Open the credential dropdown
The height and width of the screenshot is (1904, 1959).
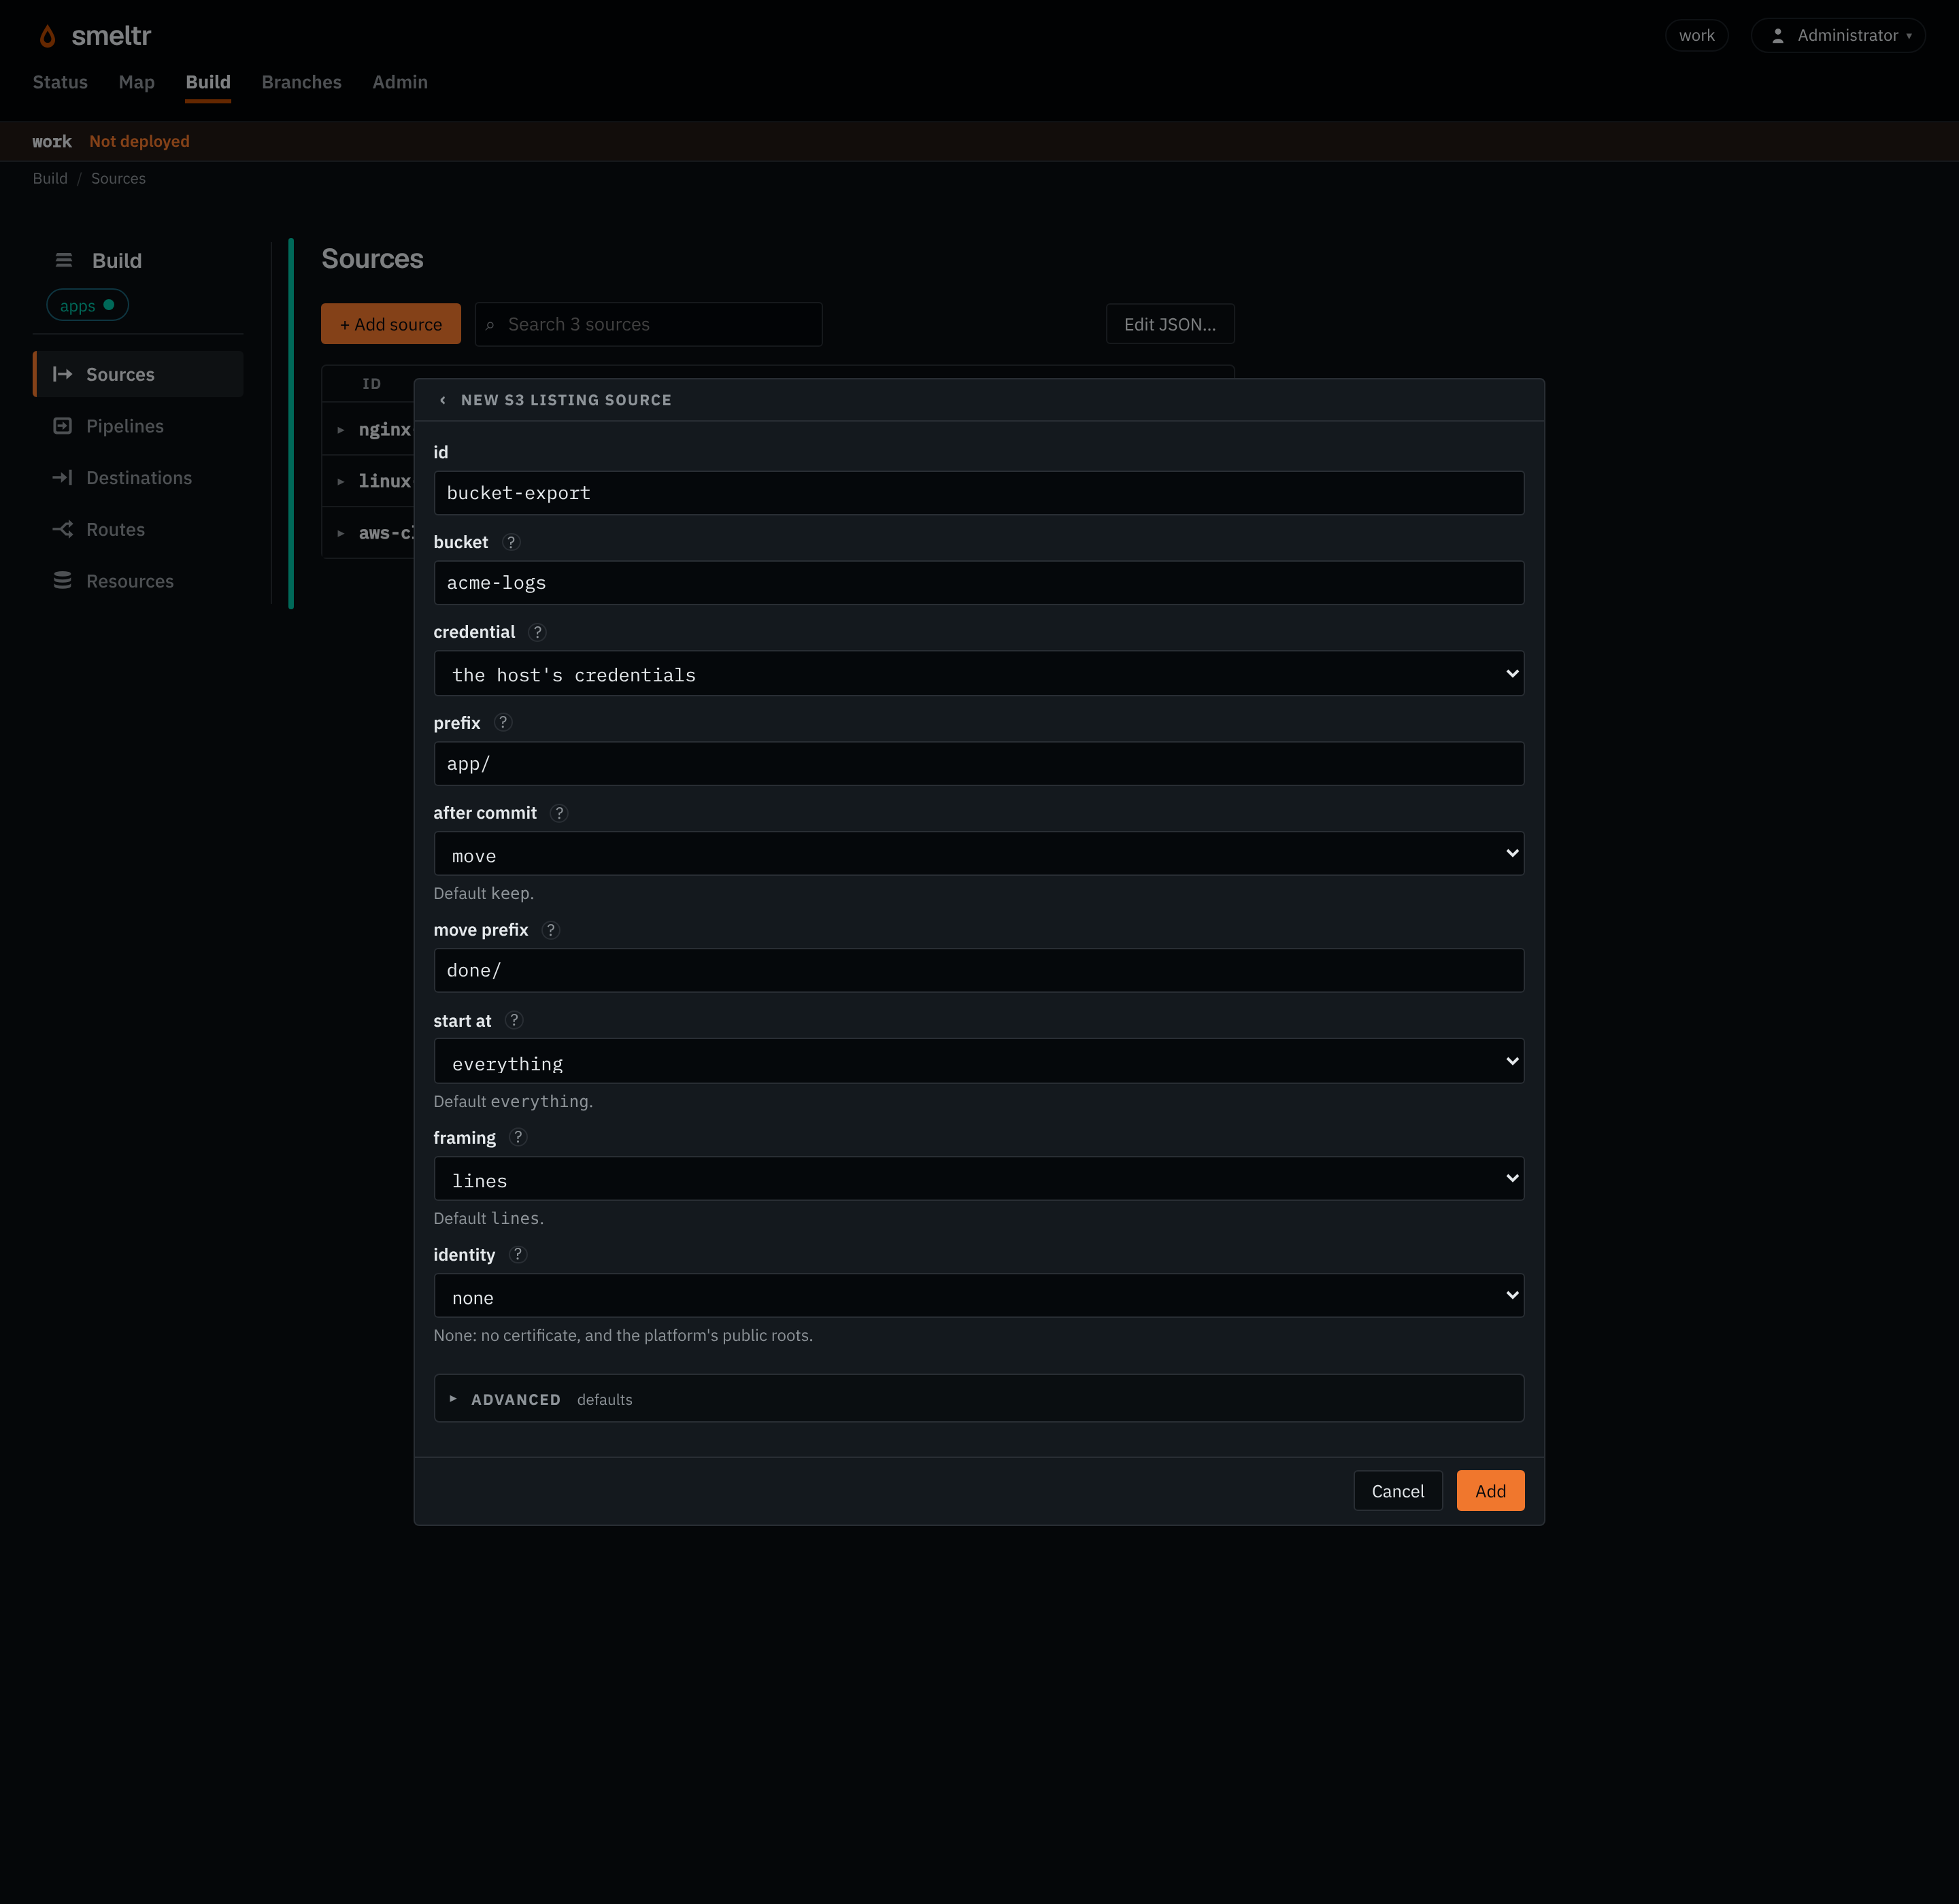pos(979,674)
